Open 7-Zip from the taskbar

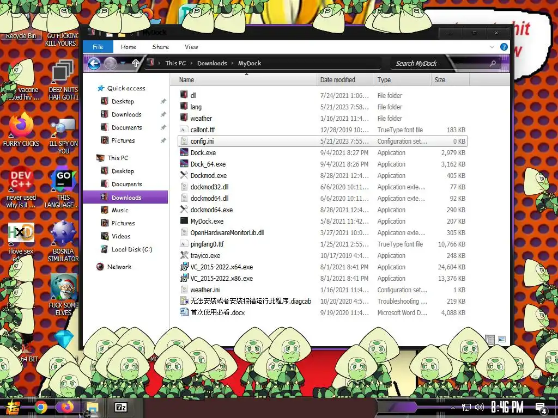(120, 407)
